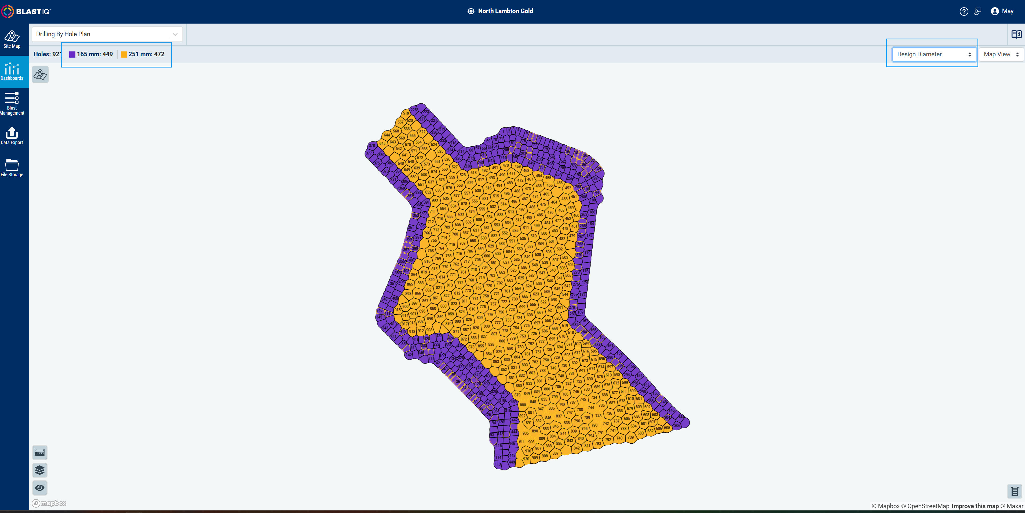Select hole 702 on the map
Screen dimensions: 1025x513
(x=499, y=283)
